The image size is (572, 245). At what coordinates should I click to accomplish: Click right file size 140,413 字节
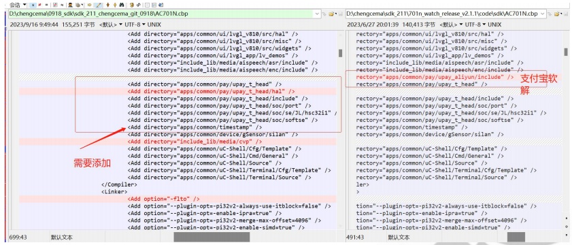tap(419, 24)
